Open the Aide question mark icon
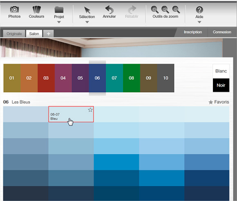The height and width of the screenshot is (201, 237). 199,10
